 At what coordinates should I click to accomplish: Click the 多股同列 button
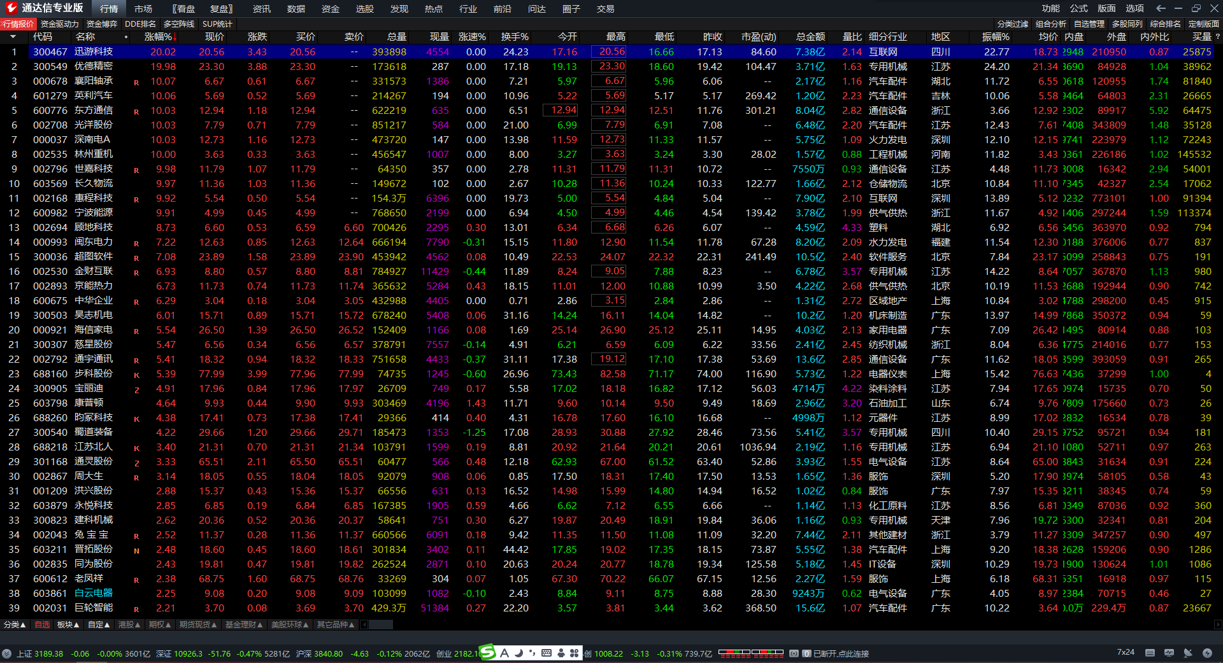coord(1127,24)
